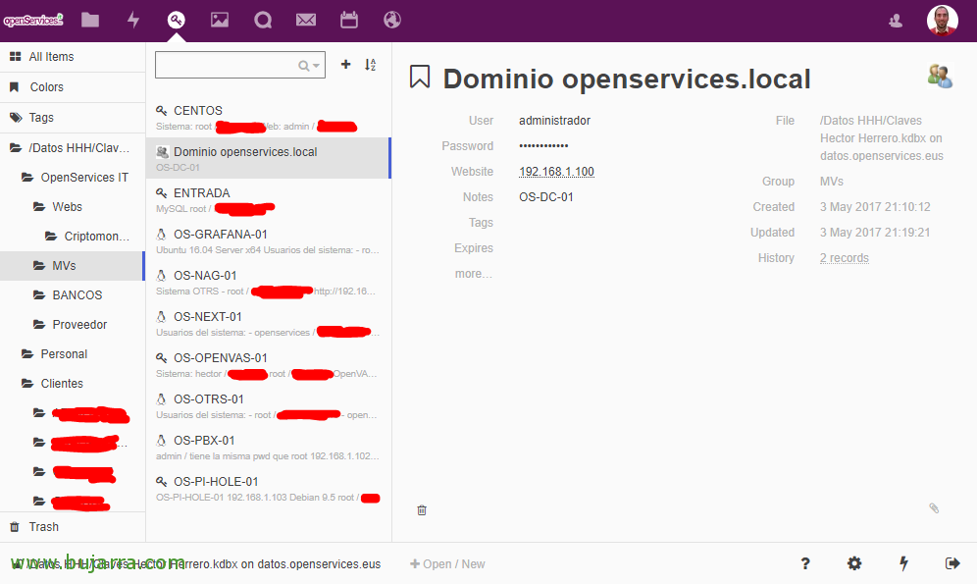Open the Mail envelope app
The image size is (977, 584).
click(306, 20)
